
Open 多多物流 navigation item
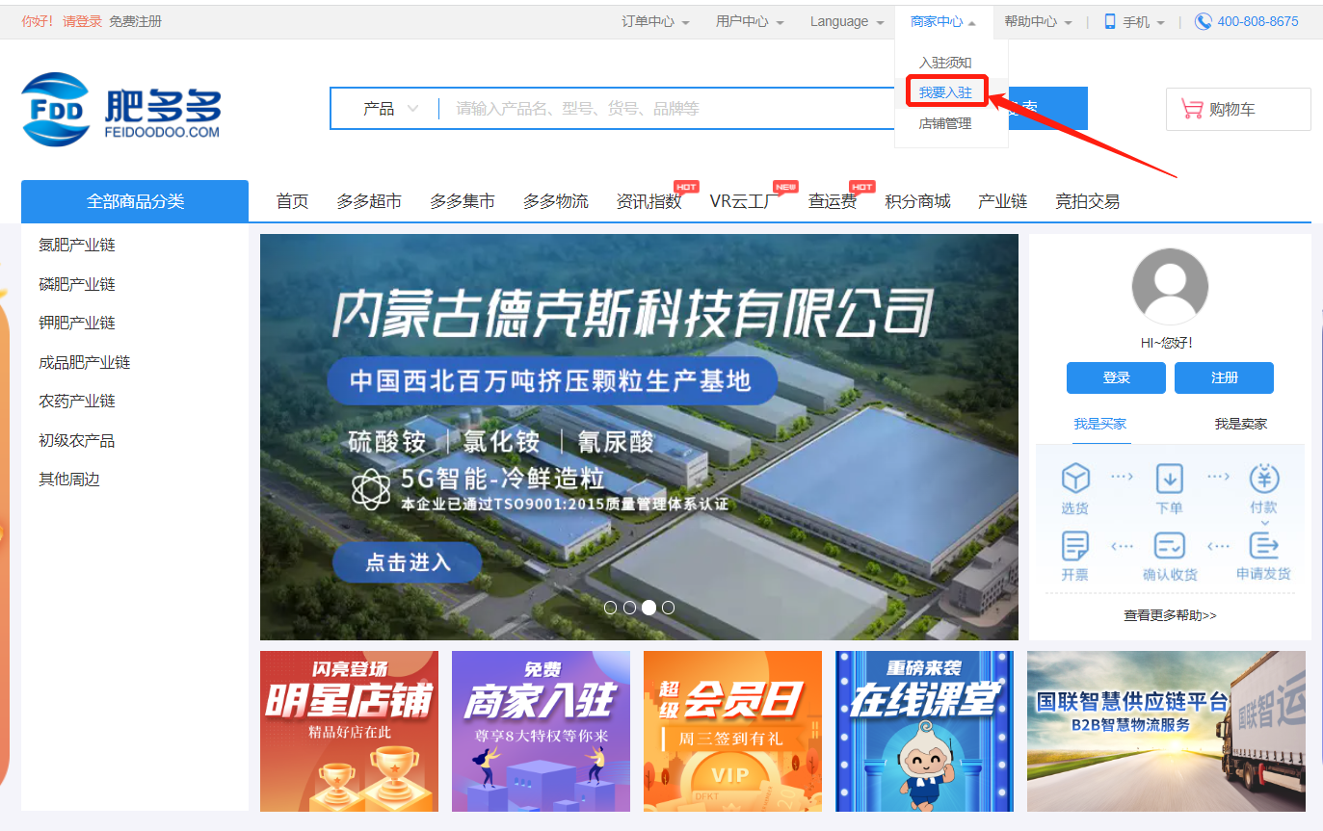pyautogui.click(x=556, y=201)
